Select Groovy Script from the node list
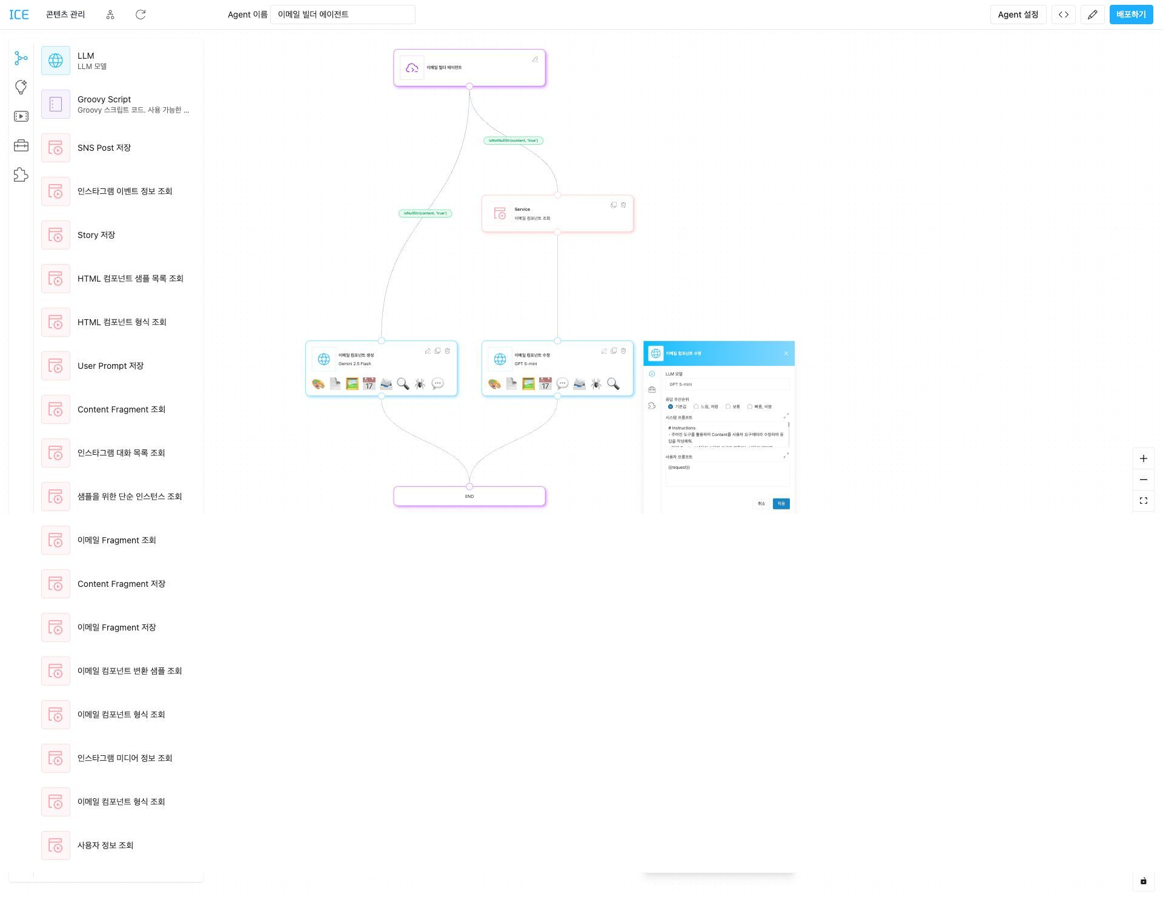The width and height of the screenshot is (1163, 900). 118,104
